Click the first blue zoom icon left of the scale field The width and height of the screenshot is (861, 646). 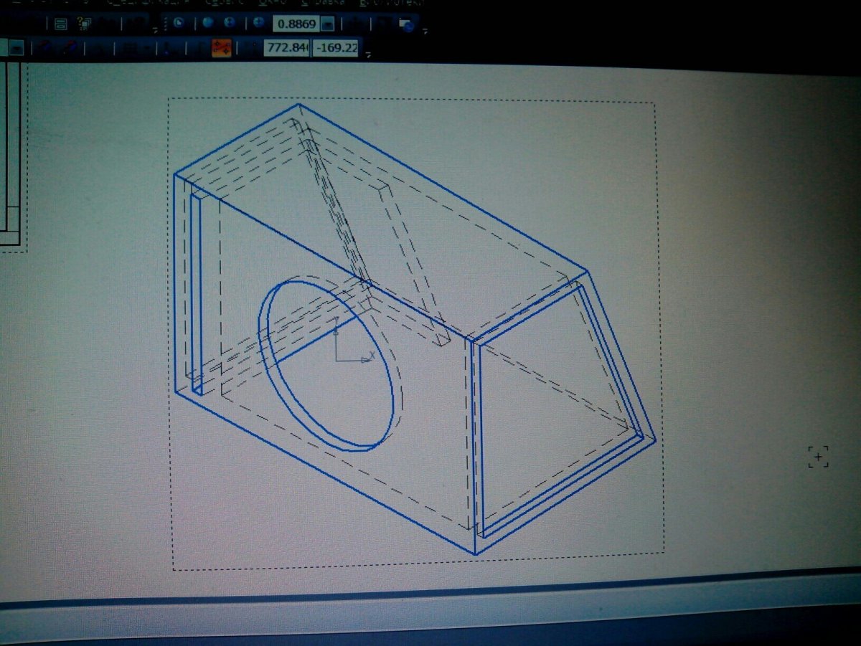click(208, 23)
